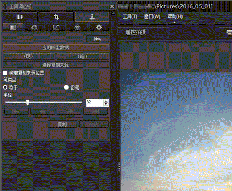Open the basic adjustment sub-tab icon
The height and width of the screenshot is (191, 232).
[13, 27]
